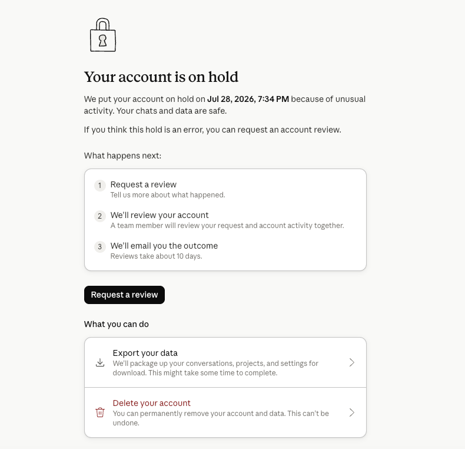Click the download icon beside Export your data

click(100, 362)
